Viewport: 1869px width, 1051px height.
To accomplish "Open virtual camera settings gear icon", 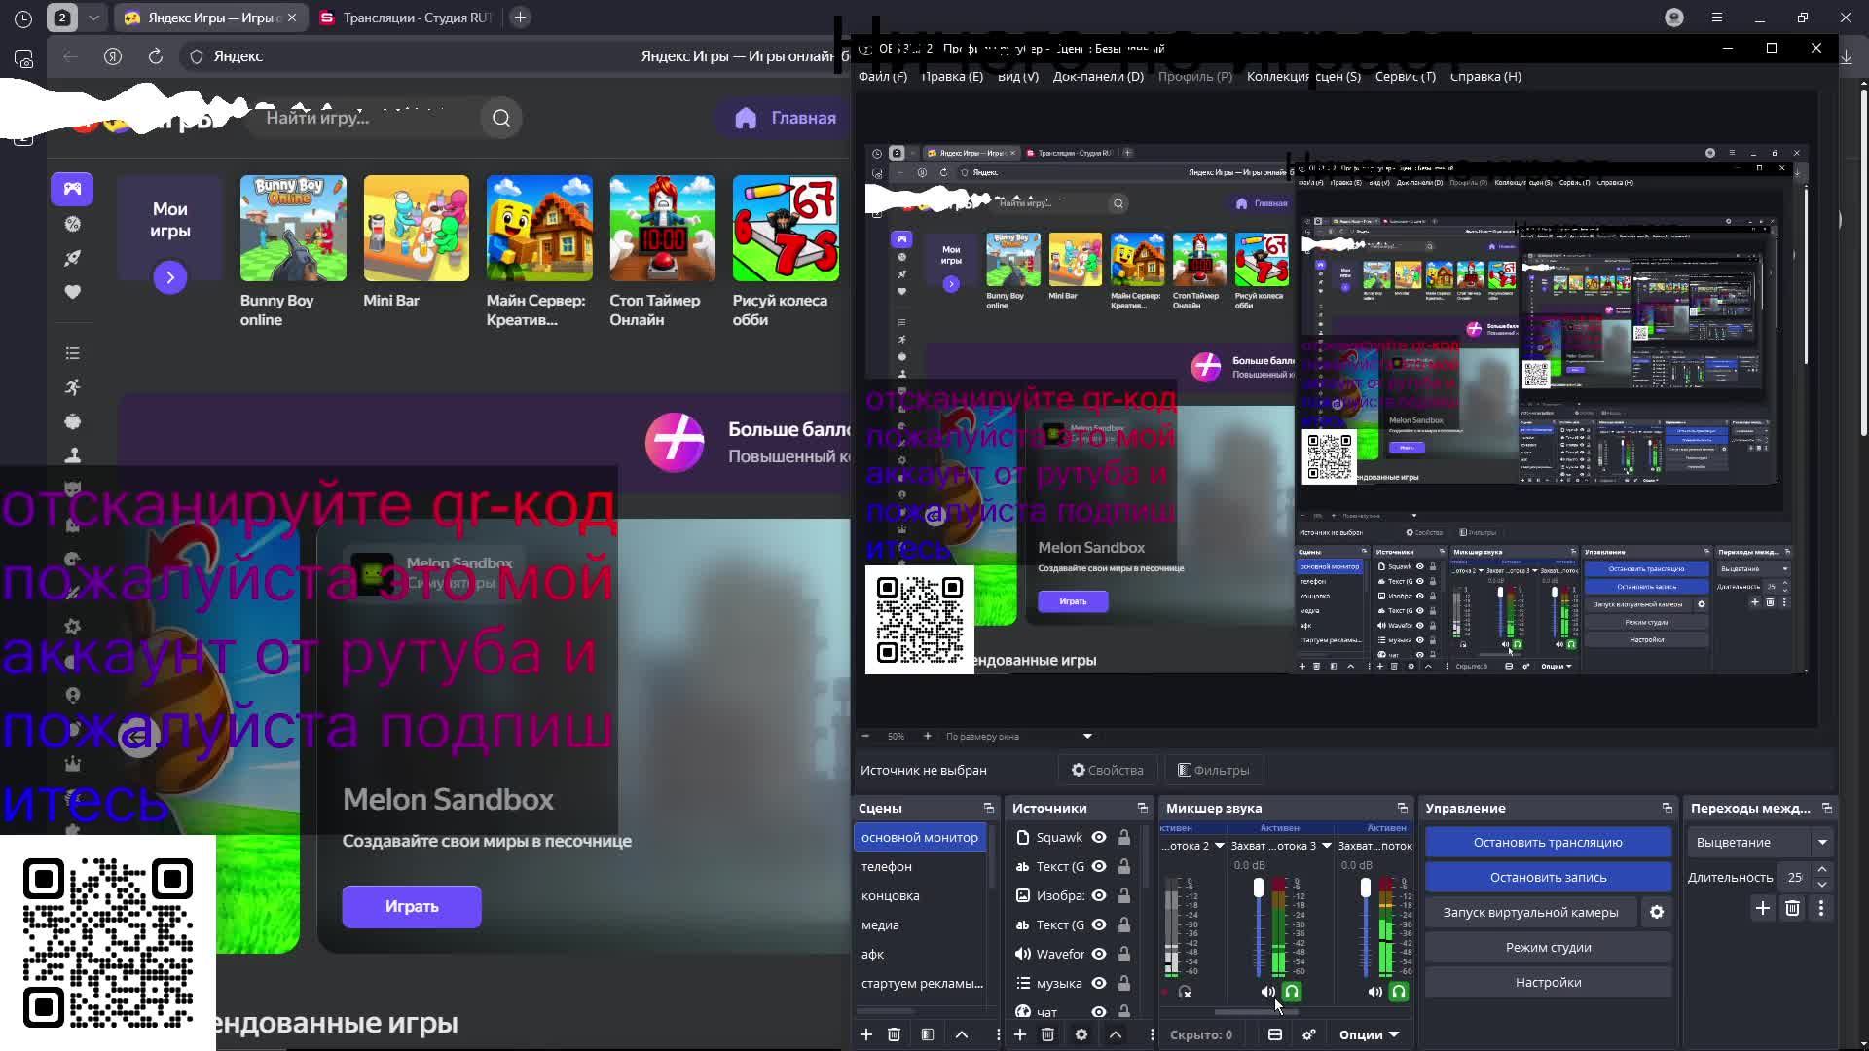I will click(x=1657, y=912).
